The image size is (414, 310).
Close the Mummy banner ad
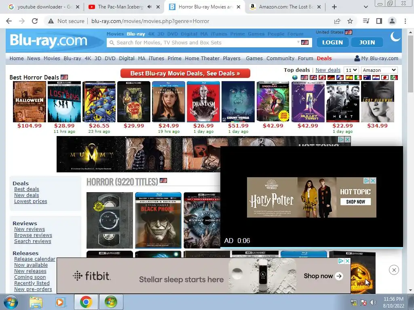348,139
